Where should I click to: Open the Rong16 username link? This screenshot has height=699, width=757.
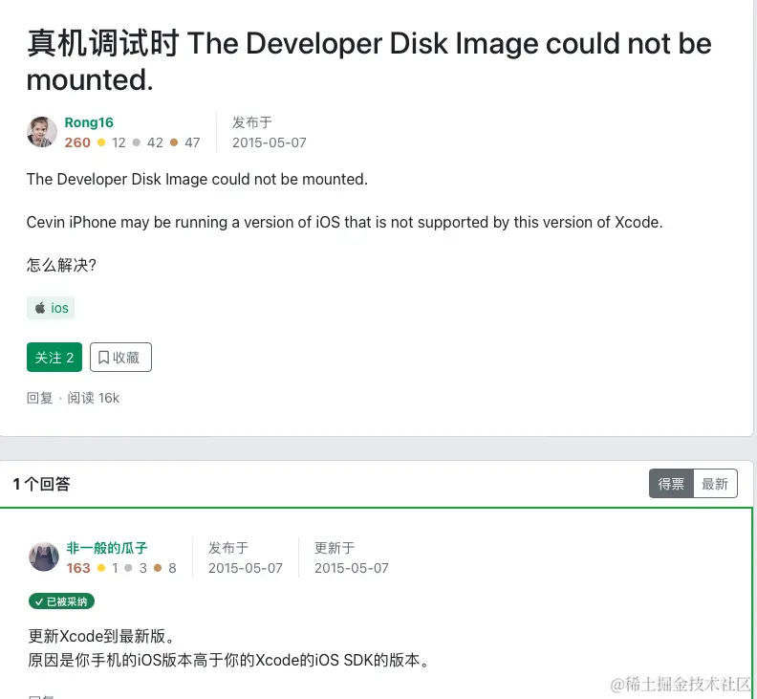89,122
